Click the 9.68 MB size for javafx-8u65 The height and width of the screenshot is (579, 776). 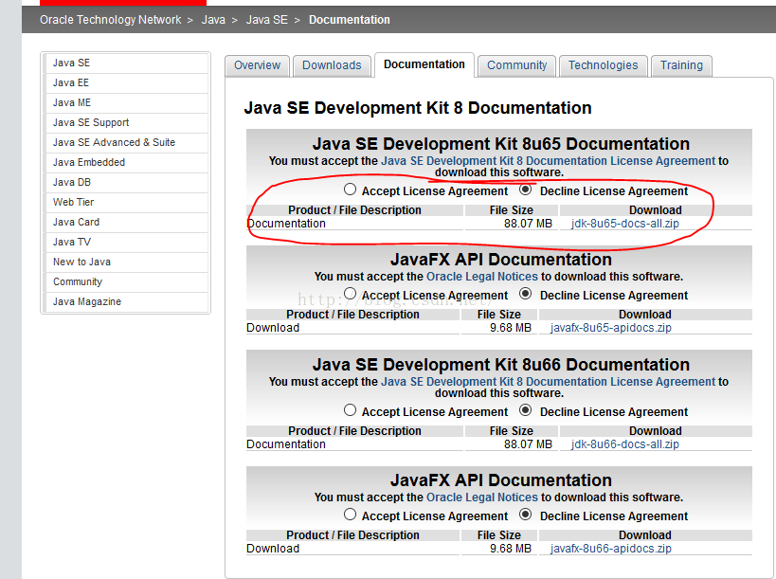pos(511,328)
